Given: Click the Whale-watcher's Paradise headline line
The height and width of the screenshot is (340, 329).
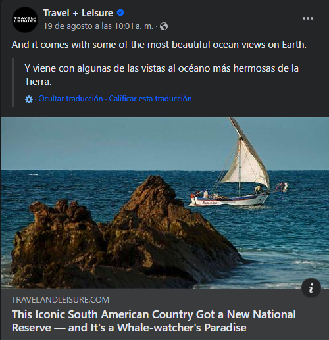Looking at the screenshot, I should [x=129, y=328].
